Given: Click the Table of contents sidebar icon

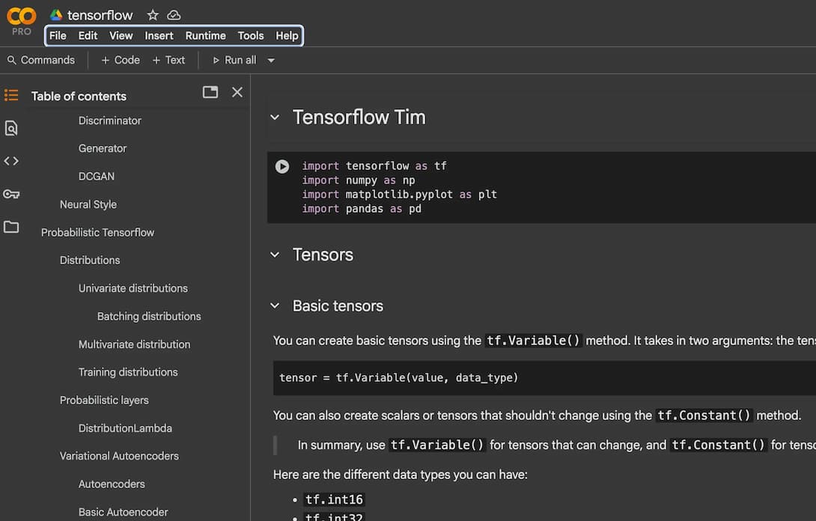Looking at the screenshot, I should [11, 95].
